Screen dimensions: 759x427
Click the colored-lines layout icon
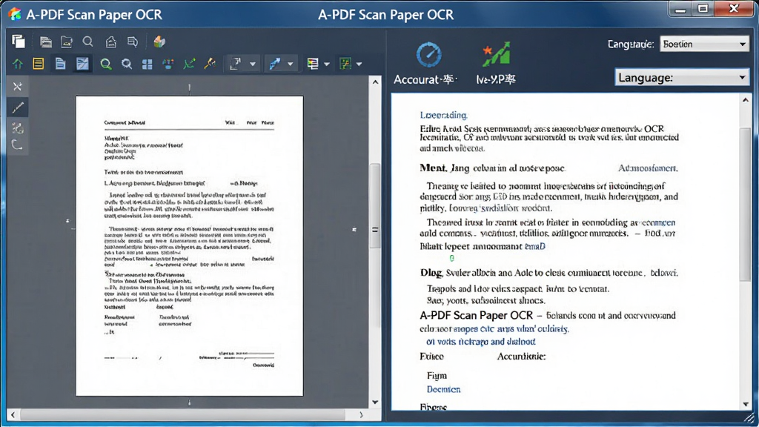pyautogui.click(x=313, y=64)
